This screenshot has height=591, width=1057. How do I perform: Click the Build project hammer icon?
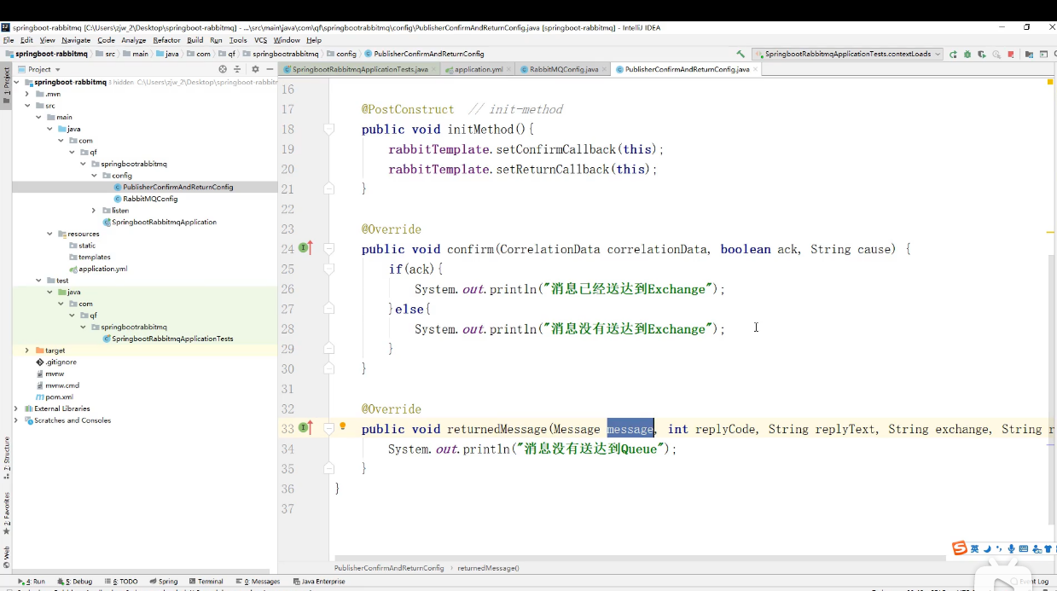[740, 54]
